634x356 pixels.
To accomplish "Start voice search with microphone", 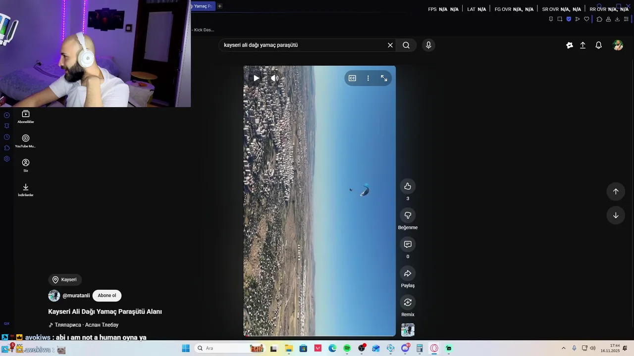I will point(428,45).
